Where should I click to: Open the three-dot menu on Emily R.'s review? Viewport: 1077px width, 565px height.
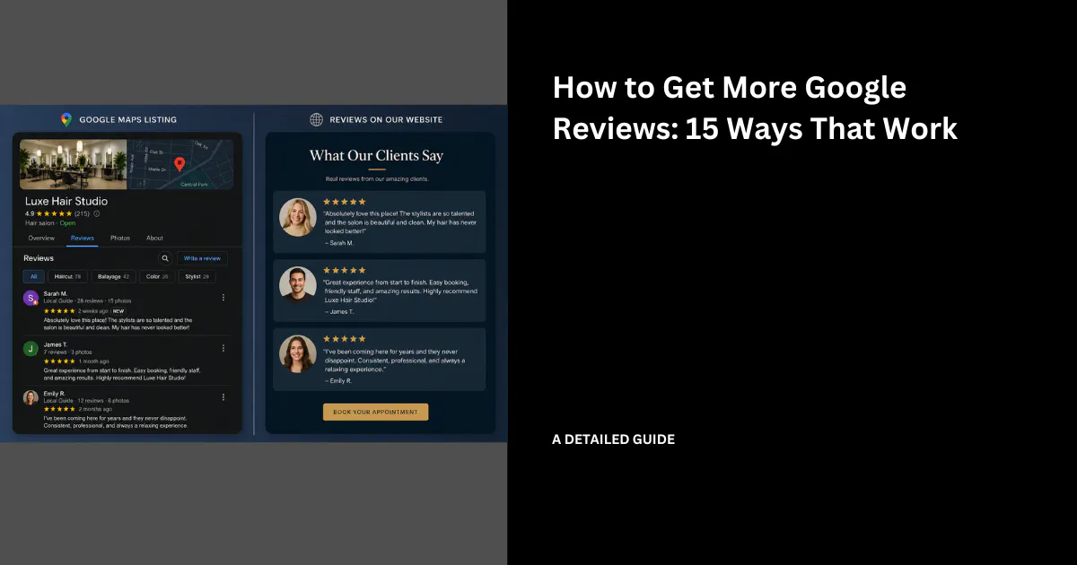pyautogui.click(x=223, y=397)
